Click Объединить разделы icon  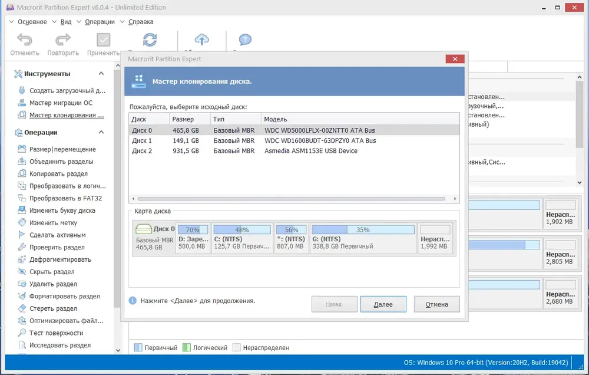pyautogui.click(x=22, y=162)
